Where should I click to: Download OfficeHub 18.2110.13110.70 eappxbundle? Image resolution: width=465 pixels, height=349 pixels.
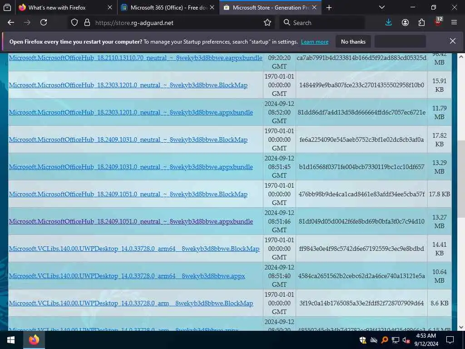135,58
